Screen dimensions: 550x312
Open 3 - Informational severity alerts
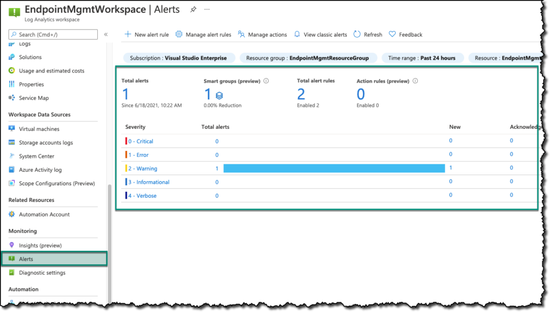pyautogui.click(x=149, y=182)
